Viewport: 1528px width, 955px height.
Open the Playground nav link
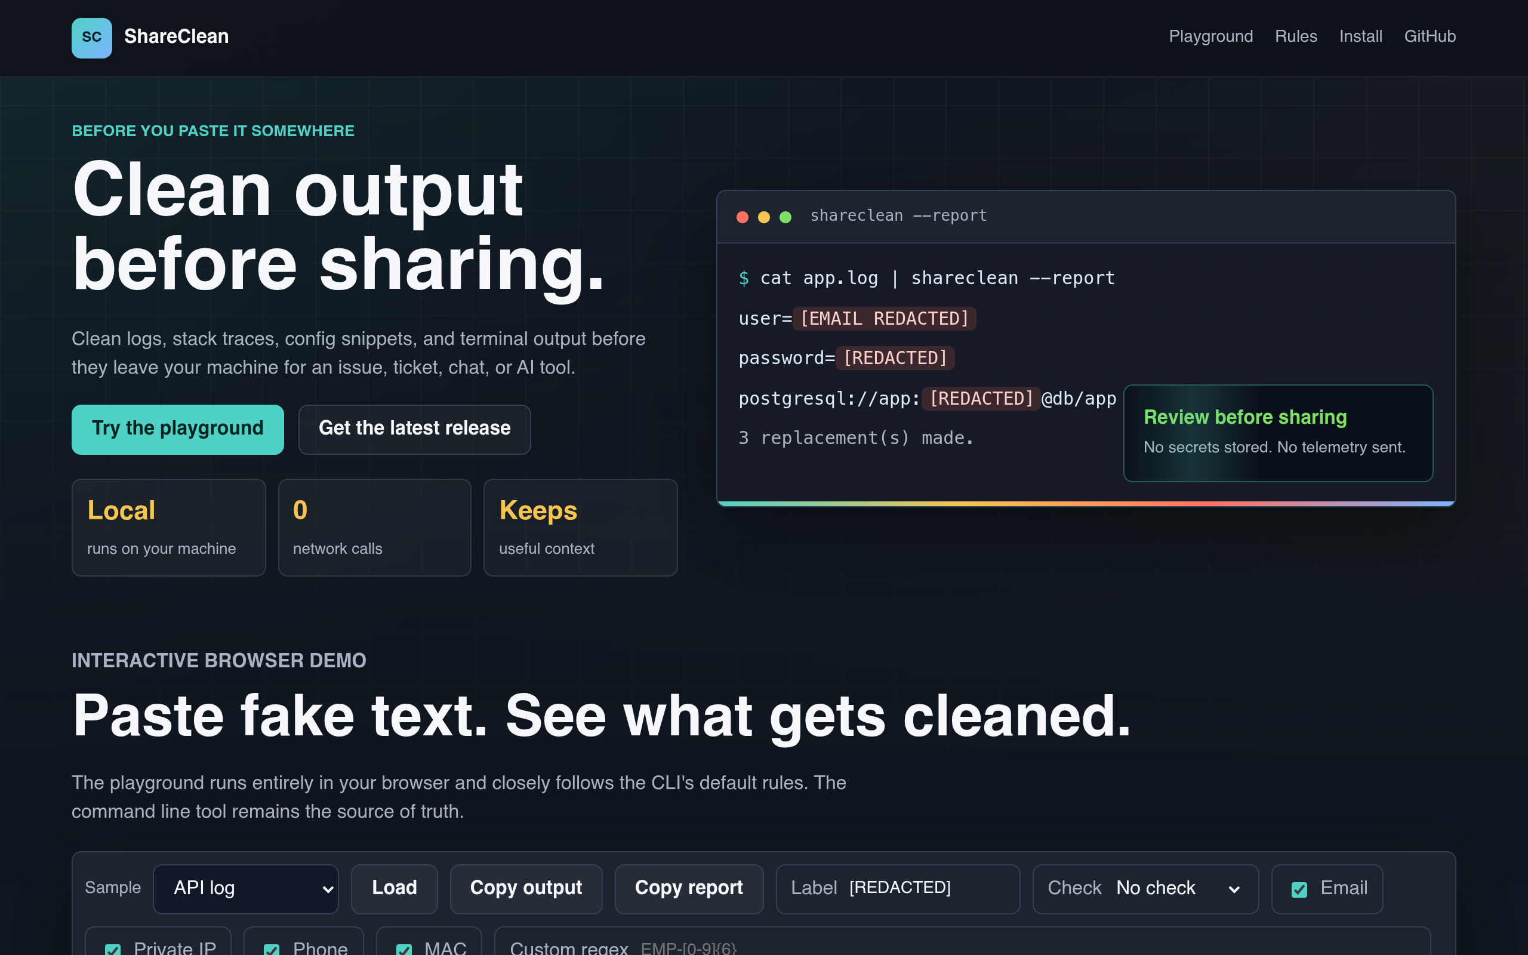(x=1210, y=36)
